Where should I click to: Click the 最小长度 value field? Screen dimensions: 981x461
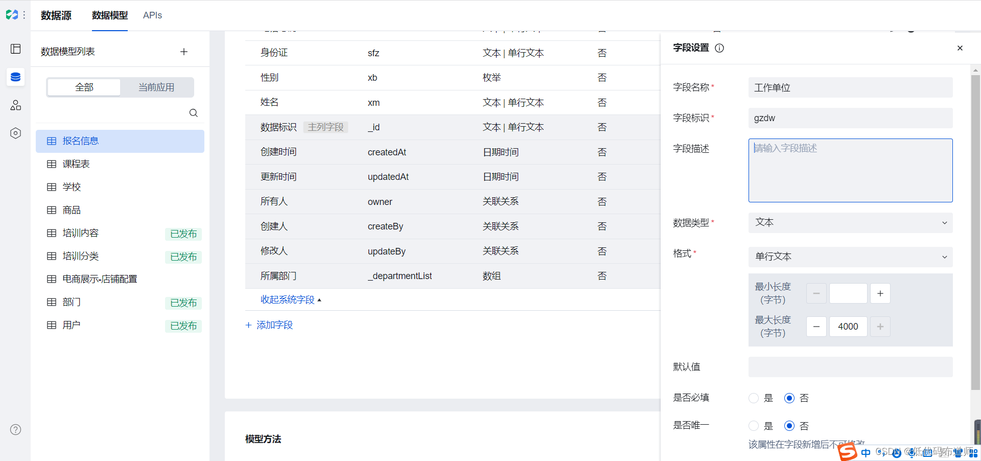click(x=848, y=293)
